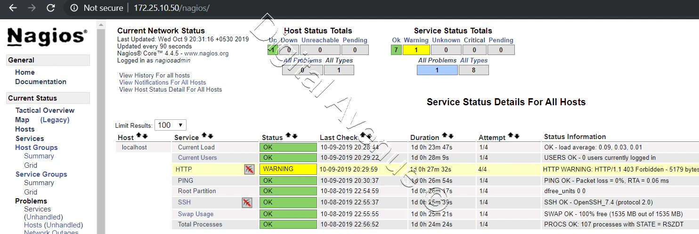Sort Host column descending with the down arrow

[x=145, y=136]
